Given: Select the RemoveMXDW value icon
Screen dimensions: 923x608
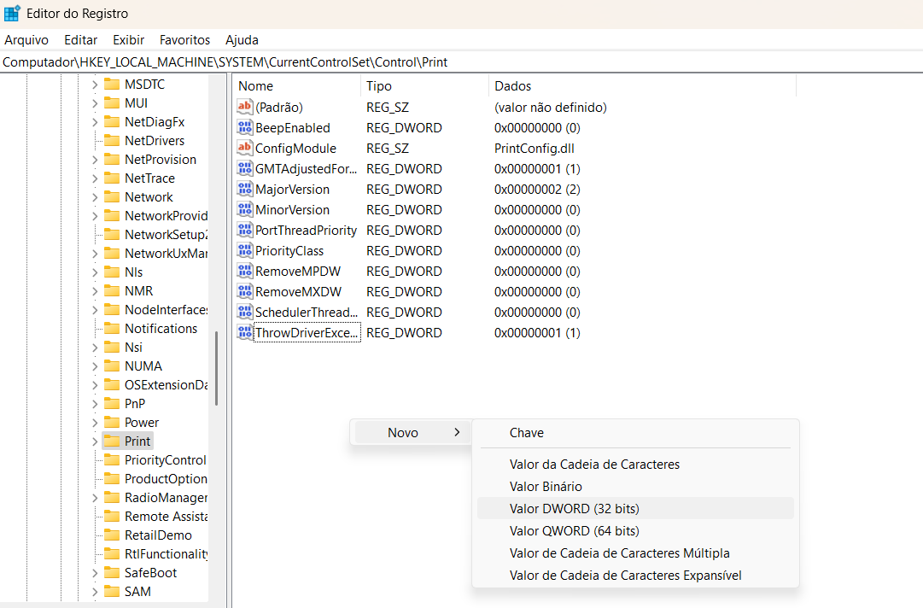Looking at the screenshot, I should click(x=245, y=292).
